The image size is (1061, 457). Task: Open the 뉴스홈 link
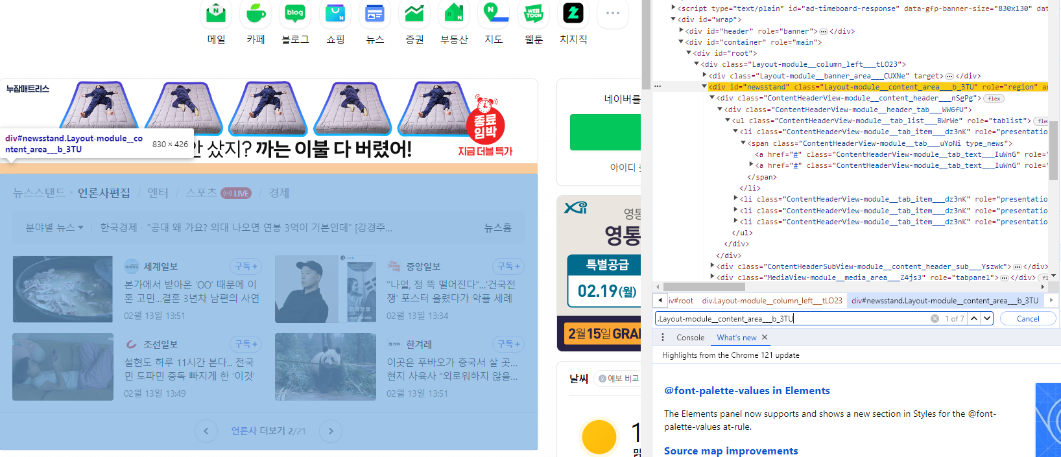click(498, 228)
